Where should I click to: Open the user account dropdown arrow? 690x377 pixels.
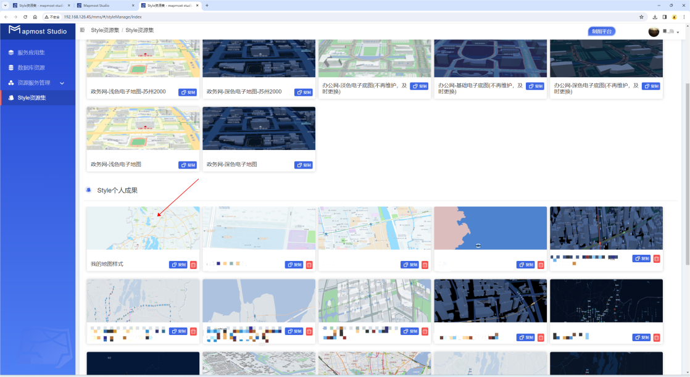pos(678,32)
